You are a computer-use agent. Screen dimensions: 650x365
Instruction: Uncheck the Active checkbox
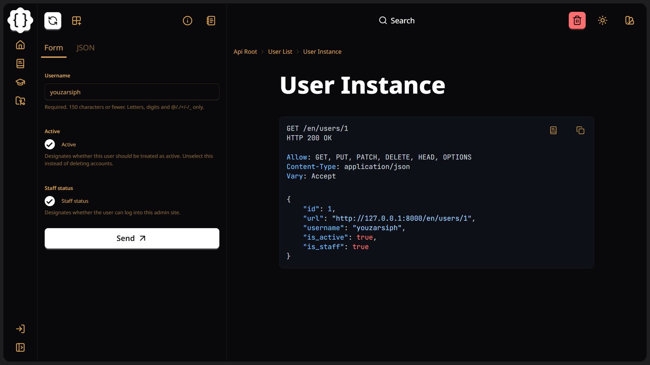(x=50, y=145)
